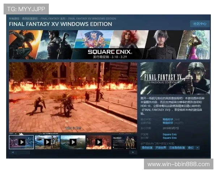
Task: Open the 所有游戏 breadcrumb link
Action: pyautogui.click(x=14, y=18)
